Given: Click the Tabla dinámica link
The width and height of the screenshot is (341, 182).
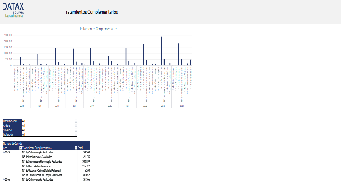Looking at the screenshot, I should (14, 16).
